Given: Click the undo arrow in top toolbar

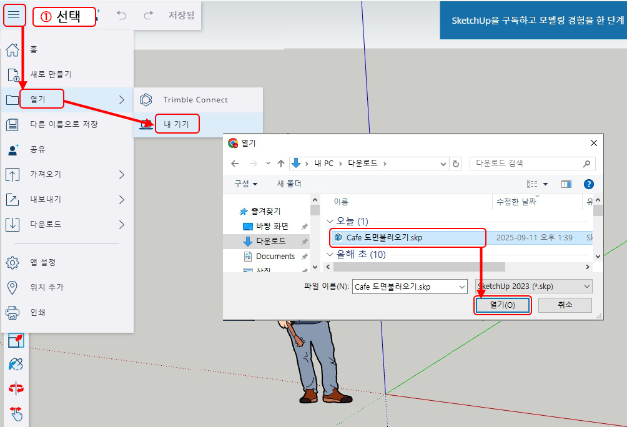Looking at the screenshot, I should pyautogui.click(x=122, y=15).
